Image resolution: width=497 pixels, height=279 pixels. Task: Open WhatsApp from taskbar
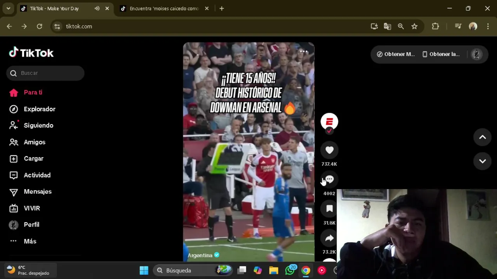pos(290,270)
